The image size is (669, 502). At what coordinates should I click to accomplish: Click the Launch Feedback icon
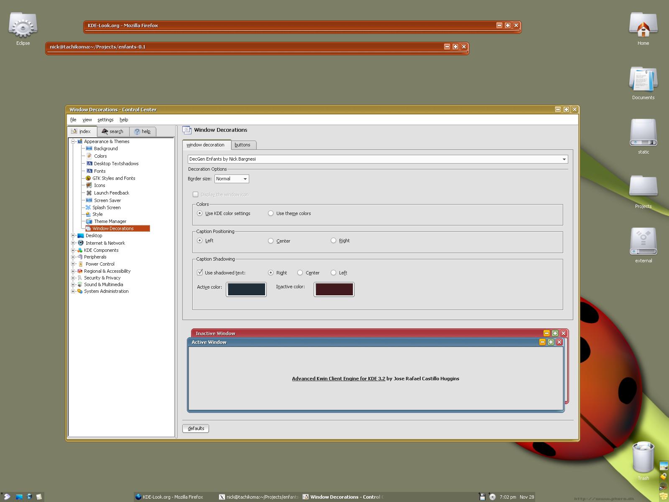click(x=89, y=193)
